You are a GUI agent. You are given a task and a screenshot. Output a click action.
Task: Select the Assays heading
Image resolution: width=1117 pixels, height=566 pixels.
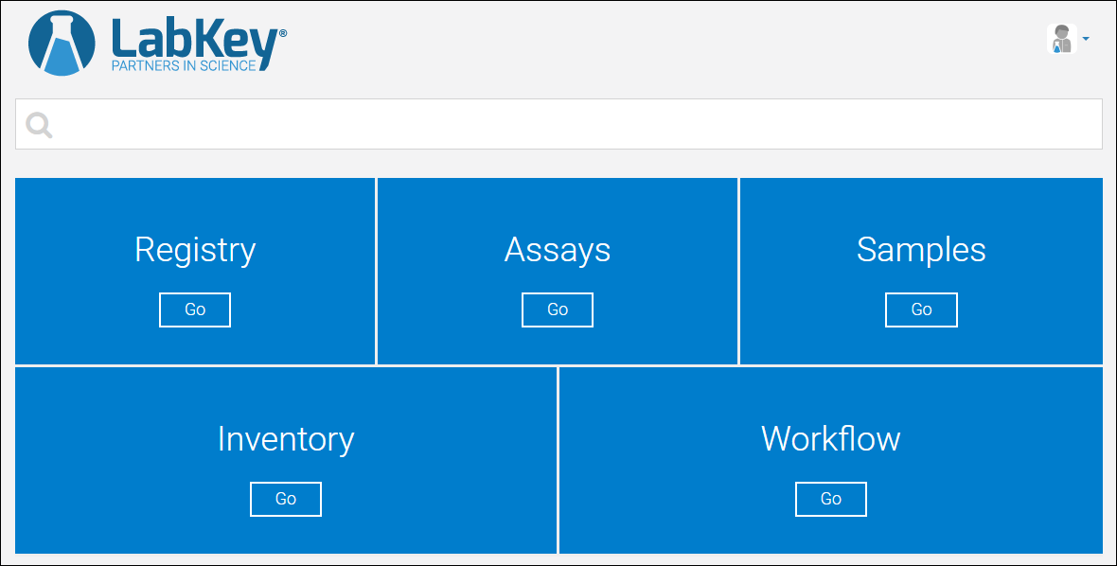(557, 251)
